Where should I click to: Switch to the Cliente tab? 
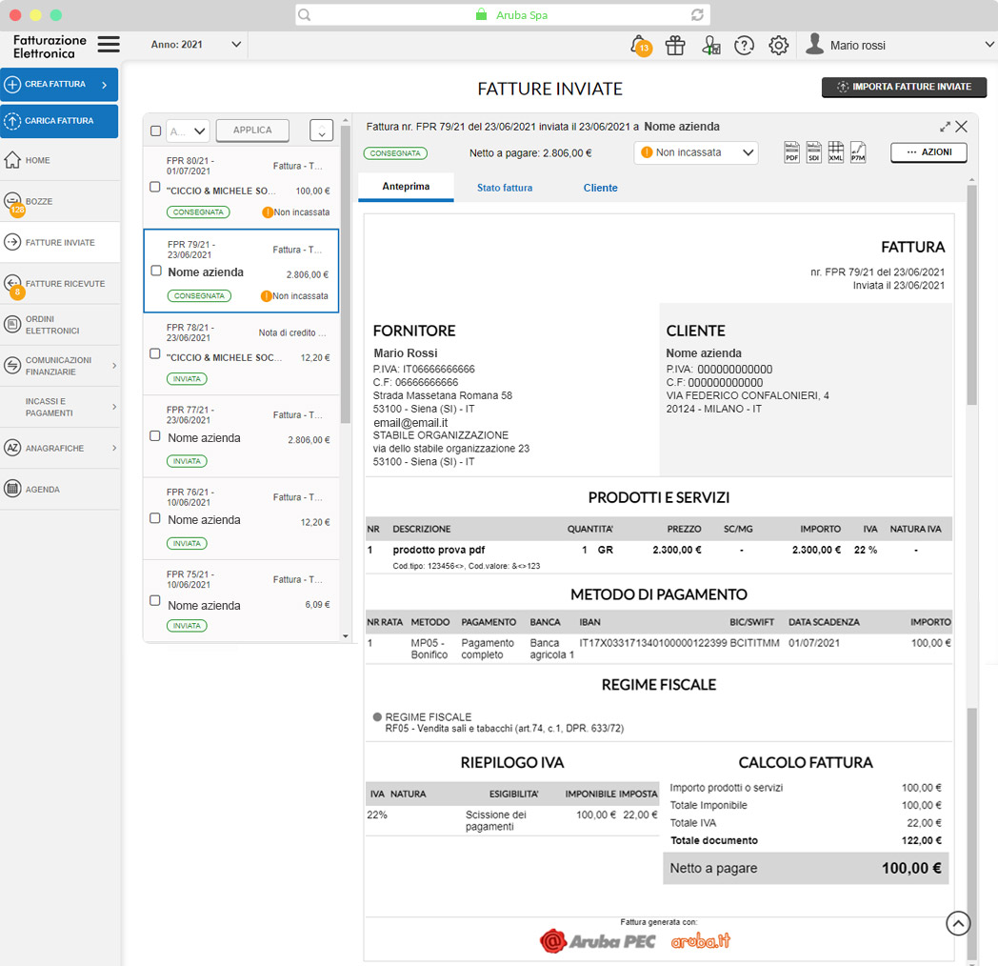[x=600, y=188]
